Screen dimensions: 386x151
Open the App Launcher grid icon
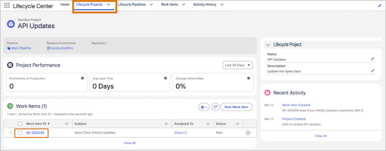click(7, 6)
